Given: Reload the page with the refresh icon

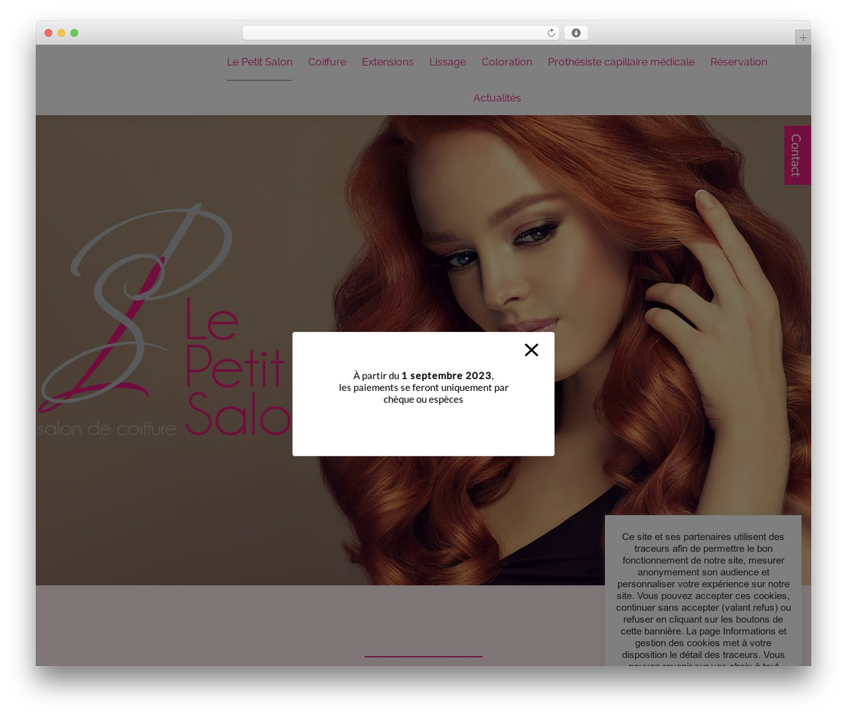Looking at the screenshot, I should (551, 33).
